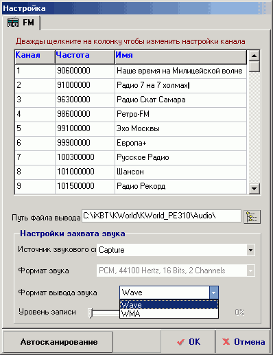The width and height of the screenshot is (273, 355).
Task: Select the frequency cell 101500000
Action: pyautogui.click(x=85, y=187)
